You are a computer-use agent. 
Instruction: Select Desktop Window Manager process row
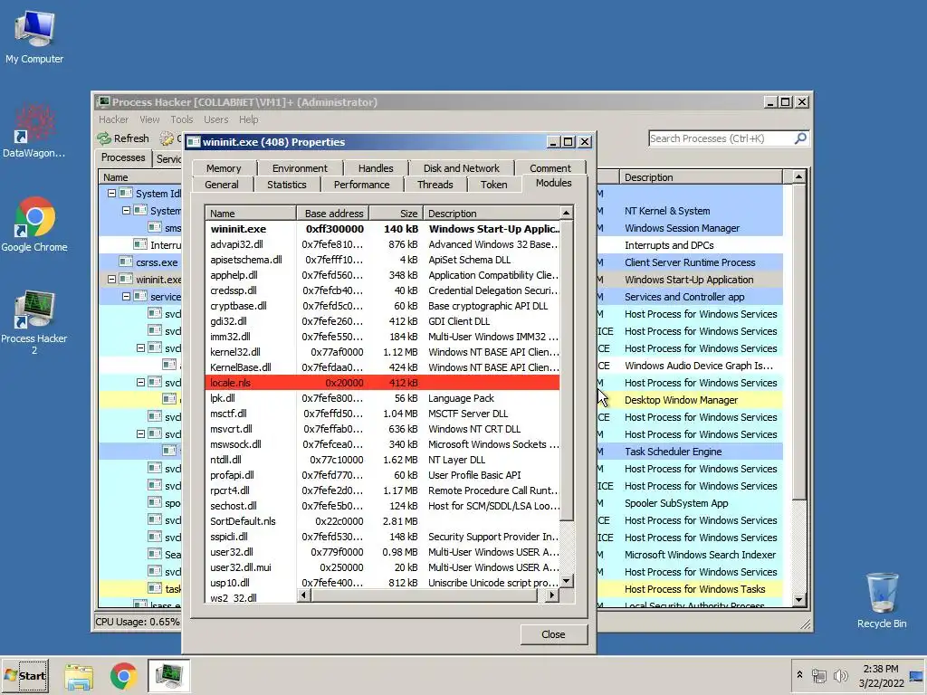tap(689, 399)
